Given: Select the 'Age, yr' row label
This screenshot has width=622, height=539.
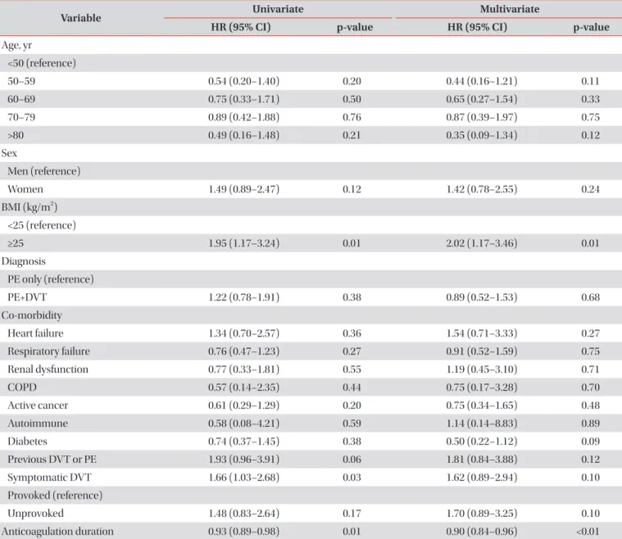Looking at the screenshot, I should point(16,45).
